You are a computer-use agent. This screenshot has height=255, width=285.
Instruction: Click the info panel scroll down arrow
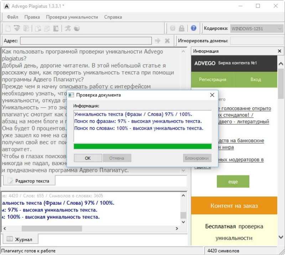[281, 237]
